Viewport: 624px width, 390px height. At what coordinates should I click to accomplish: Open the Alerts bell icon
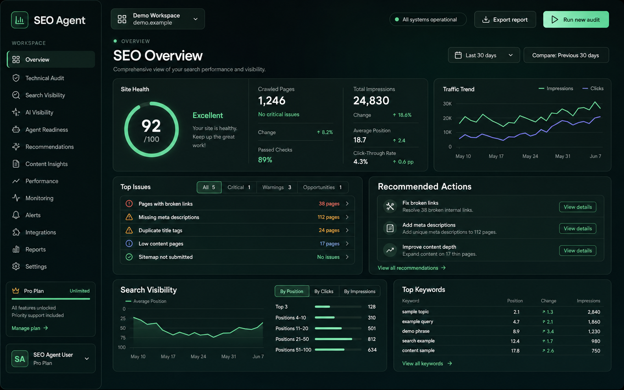(x=16, y=215)
